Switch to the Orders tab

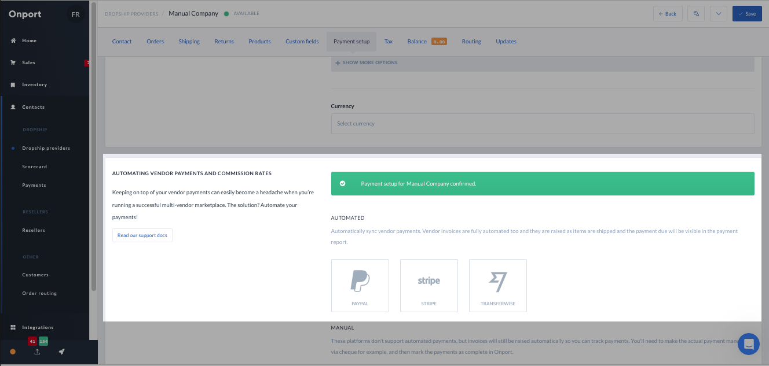point(155,42)
